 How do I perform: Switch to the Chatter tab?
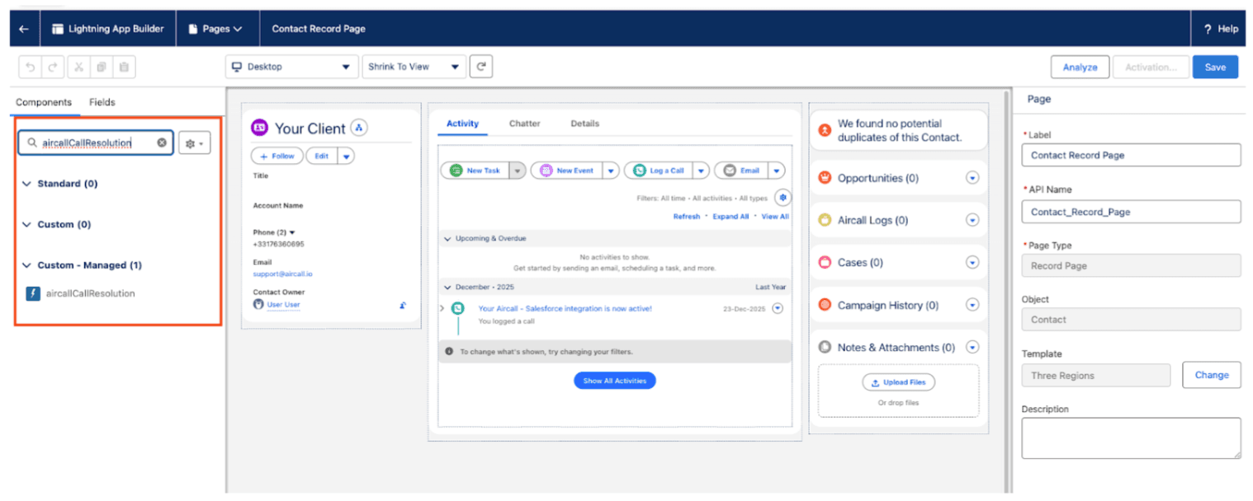pos(524,124)
